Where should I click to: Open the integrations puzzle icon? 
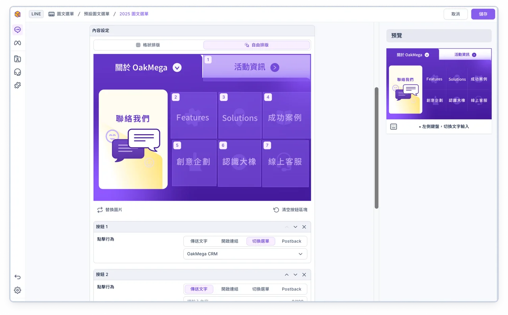(x=17, y=85)
